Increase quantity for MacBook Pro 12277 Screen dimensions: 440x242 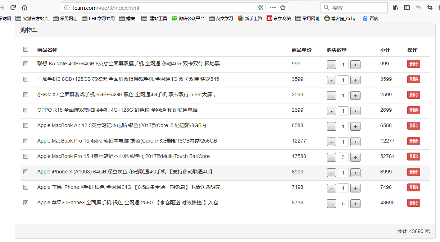click(355, 142)
